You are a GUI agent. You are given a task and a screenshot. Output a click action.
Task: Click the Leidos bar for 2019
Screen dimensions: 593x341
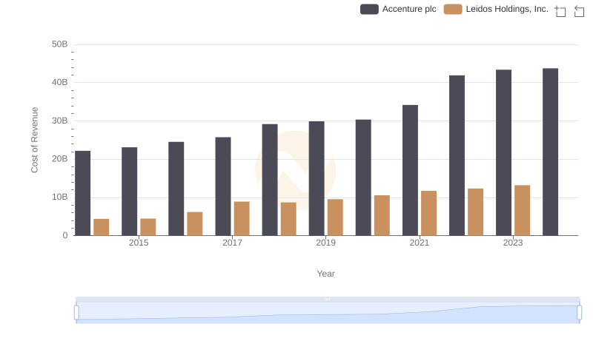[335, 217]
